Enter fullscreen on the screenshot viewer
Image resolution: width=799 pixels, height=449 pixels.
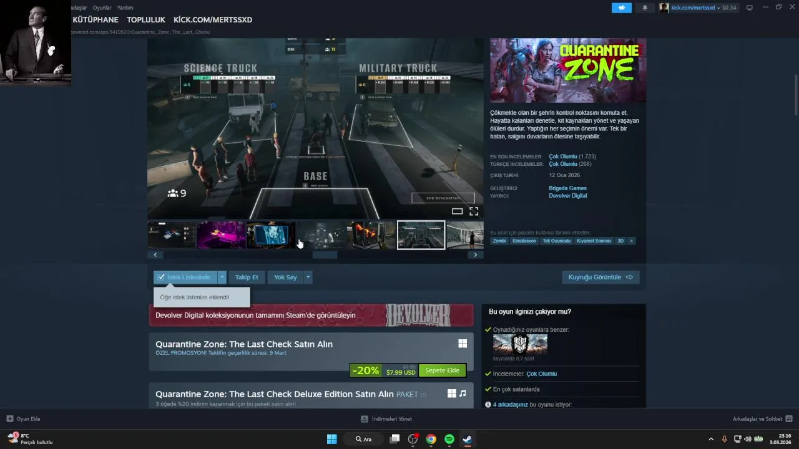pyautogui.click(x=474, y=211)
